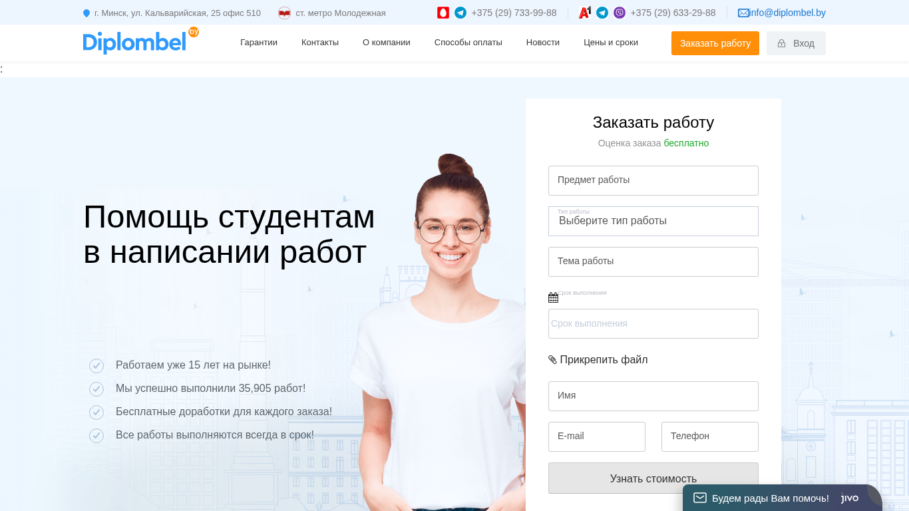Click the orange 'Заказать работу' button
Viewport: 909px width, 511px height.
pos(715,43)
